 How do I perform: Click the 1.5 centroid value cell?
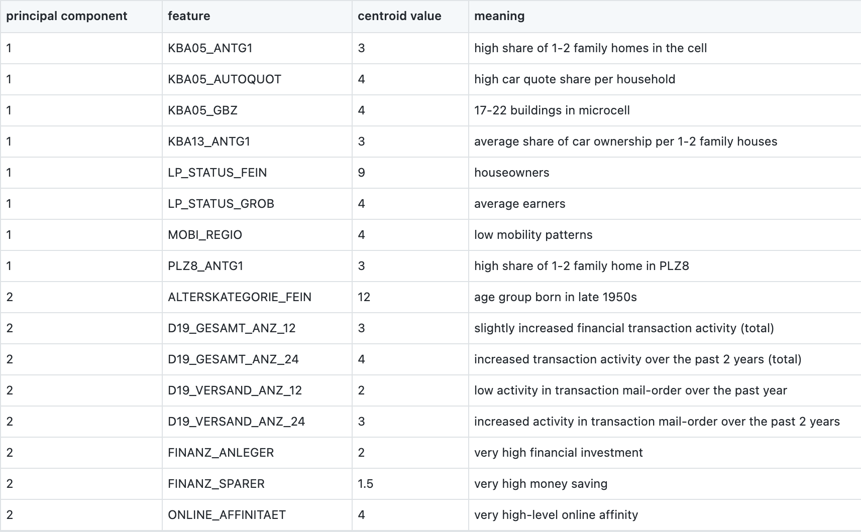[x=365, y=484]
